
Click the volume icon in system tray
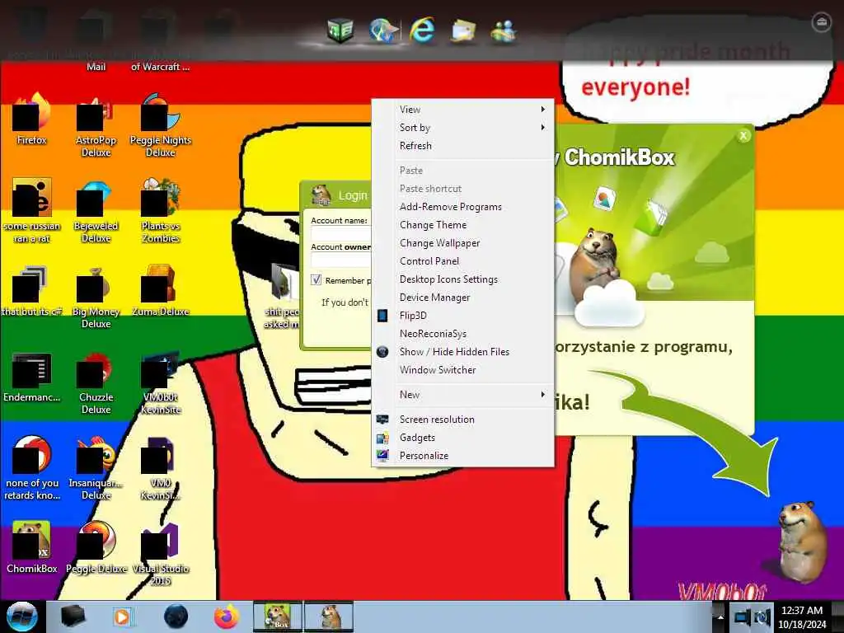point(762,617)
